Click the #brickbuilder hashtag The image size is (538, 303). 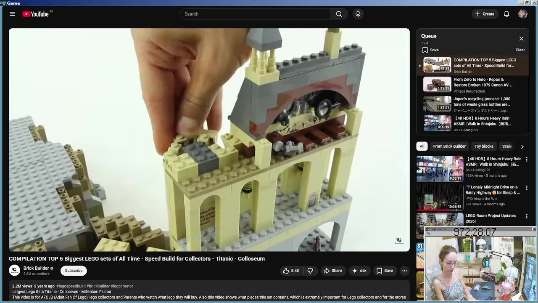(x=98, y=286)
